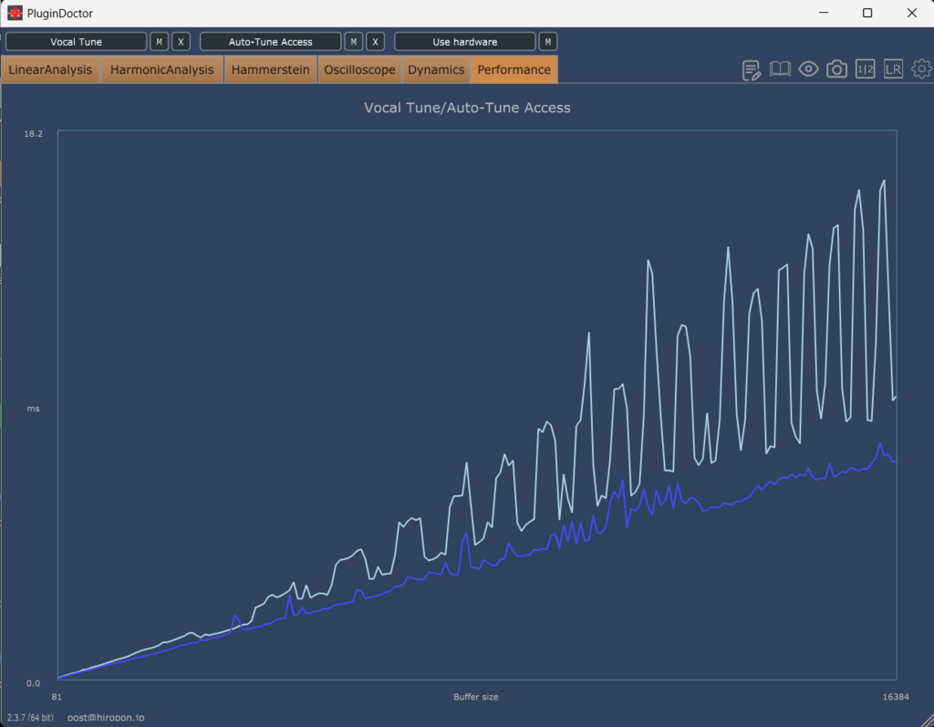
Task: Toggle M button next to Use hardware
Action: (x=548, y=42)
